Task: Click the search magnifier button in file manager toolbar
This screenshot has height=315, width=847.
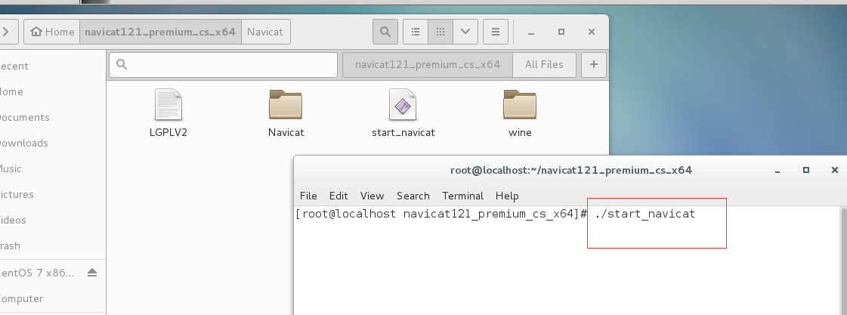Action: tap(385, 32)
